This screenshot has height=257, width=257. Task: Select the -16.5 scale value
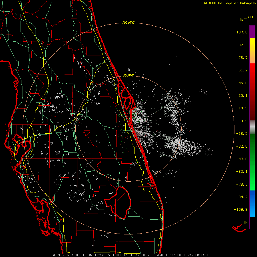(x=242, y=134)
